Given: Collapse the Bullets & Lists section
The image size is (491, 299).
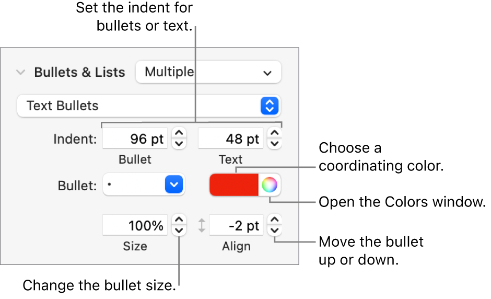Looking at the screenshot, I should [x=20, y=72].
